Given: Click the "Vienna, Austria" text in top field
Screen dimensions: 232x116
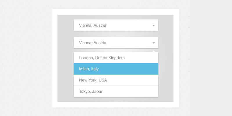Looking at the screenshot, I should coord(93,25).
